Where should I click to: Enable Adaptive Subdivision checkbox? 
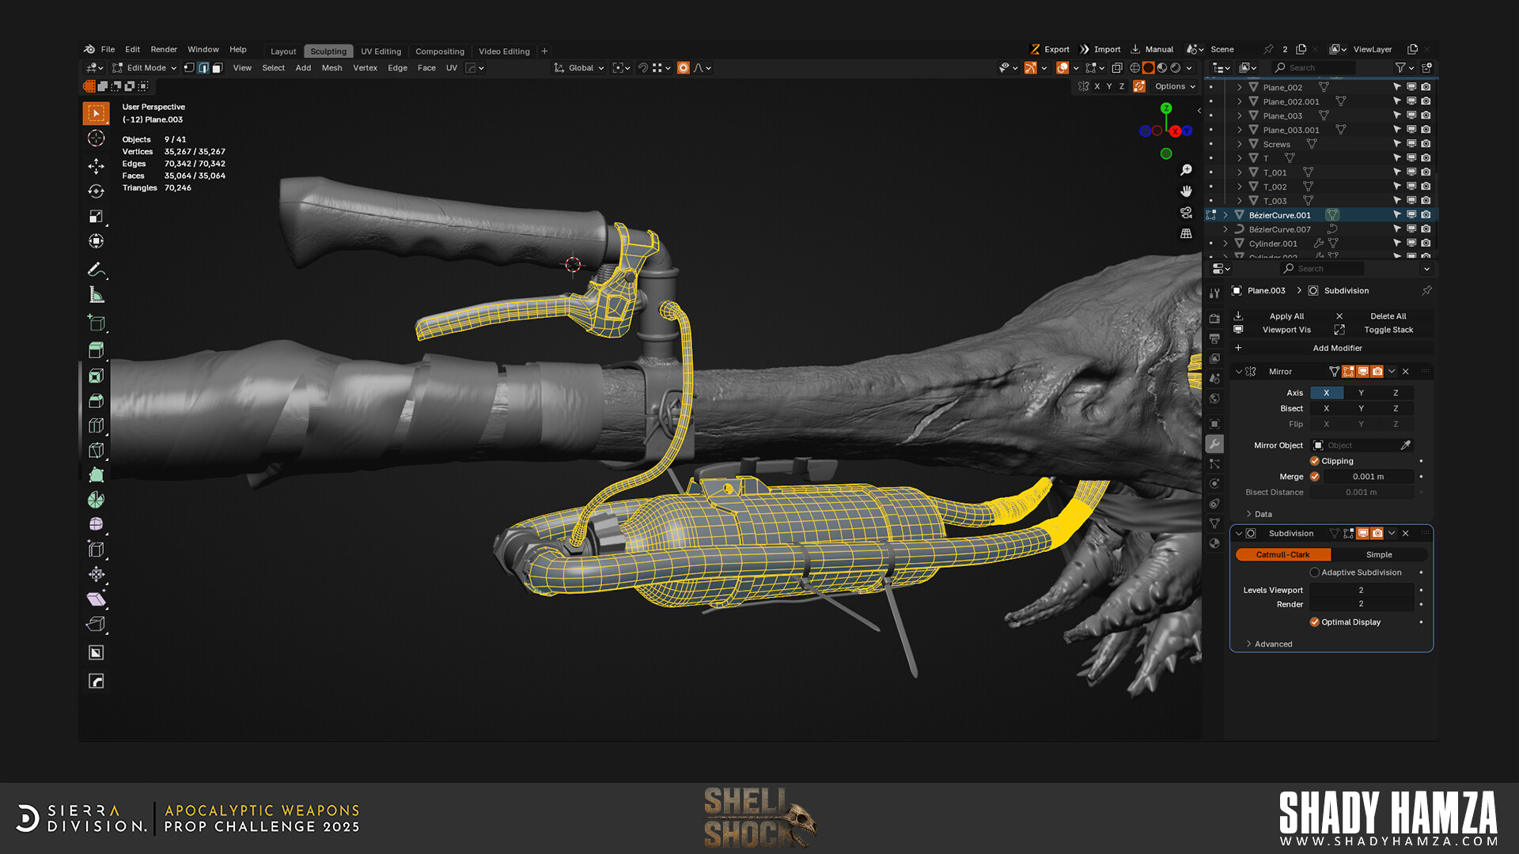1314,572
